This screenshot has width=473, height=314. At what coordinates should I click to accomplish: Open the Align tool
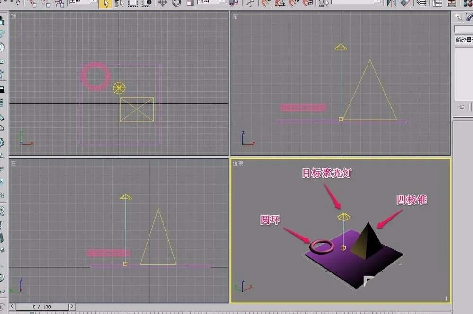[405, 3]
